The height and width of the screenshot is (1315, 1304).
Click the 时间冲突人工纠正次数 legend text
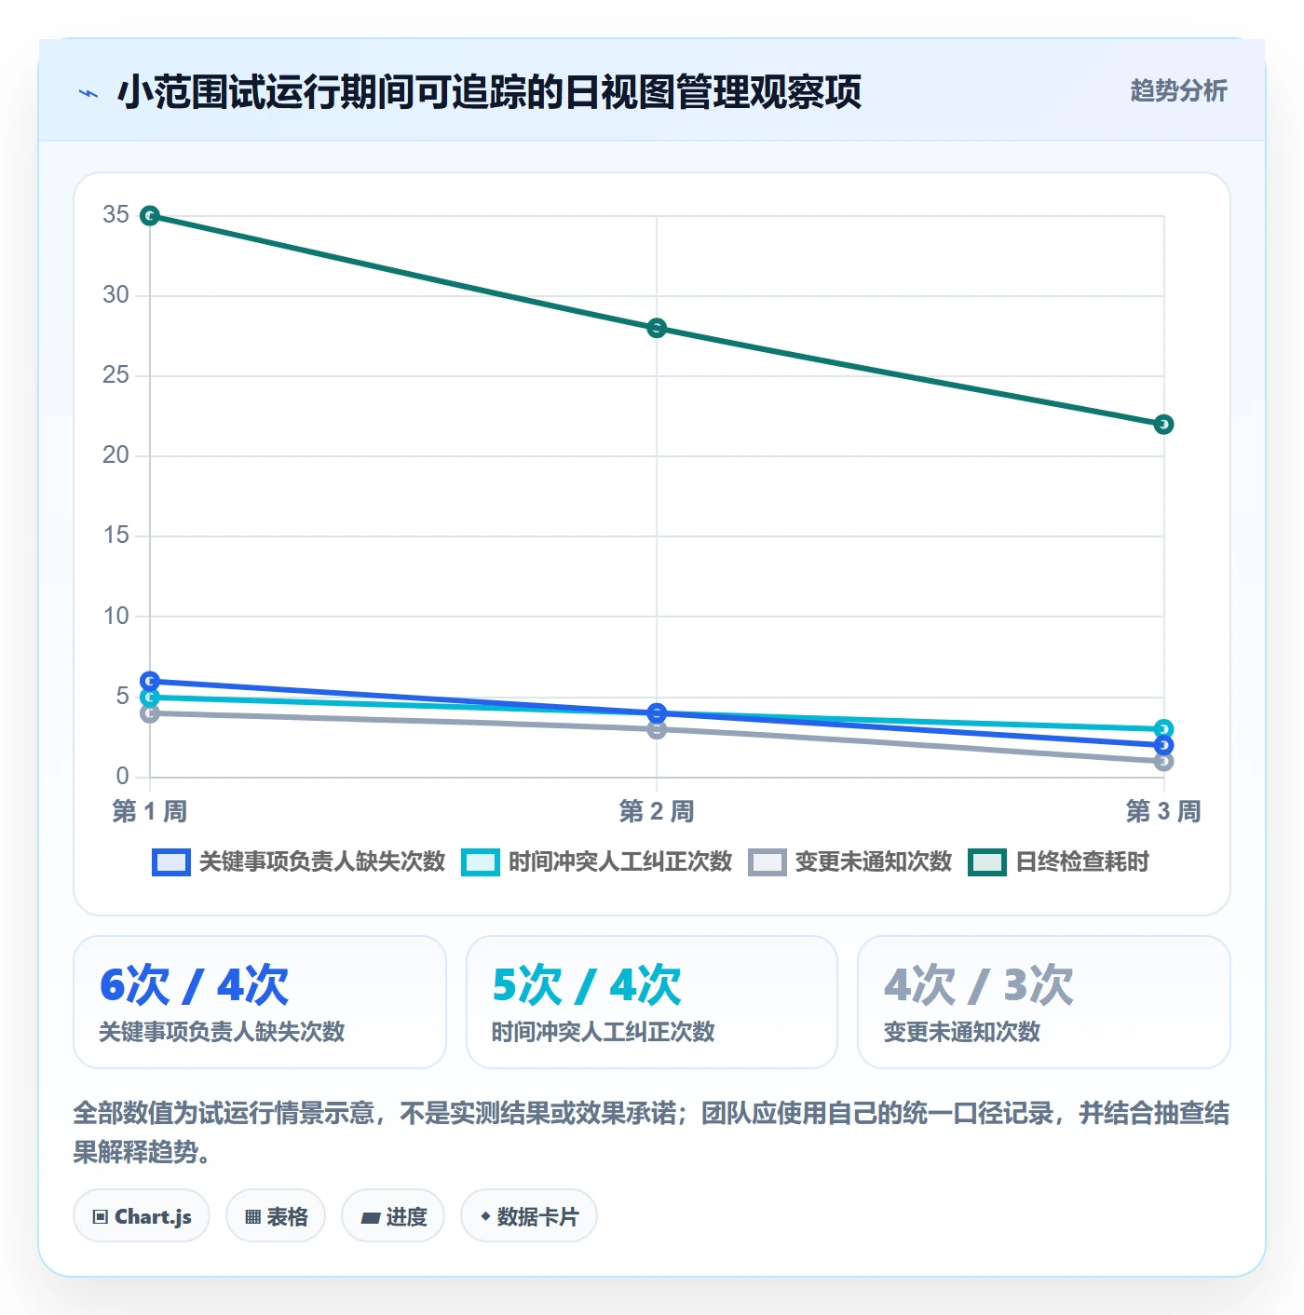tap(620, 862)
